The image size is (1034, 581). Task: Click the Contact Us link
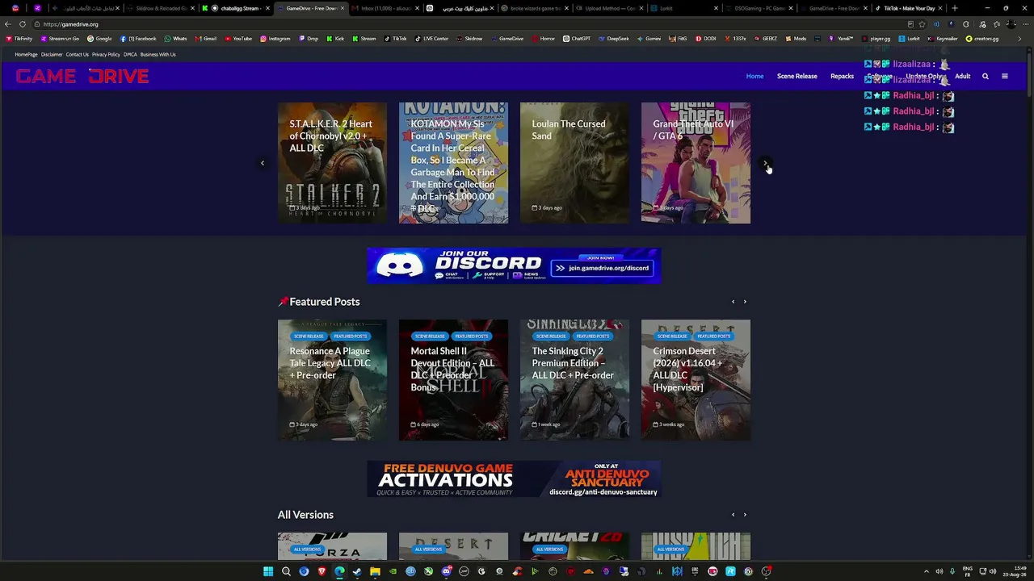pyautogui.click(x=78, y=55)
